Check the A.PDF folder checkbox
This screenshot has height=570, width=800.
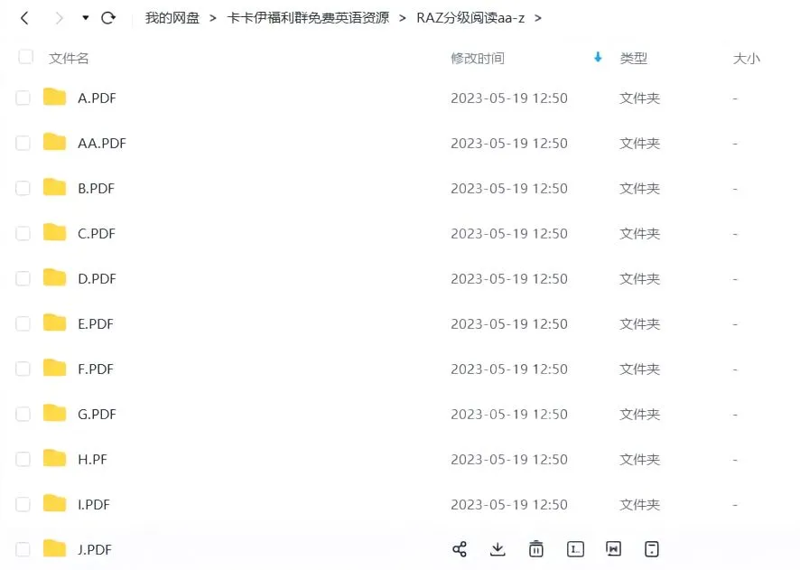pos(23,98)
